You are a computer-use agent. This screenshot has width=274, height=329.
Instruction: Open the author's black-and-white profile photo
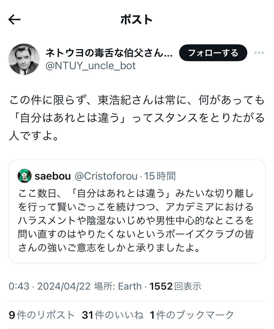coord(24,59)
